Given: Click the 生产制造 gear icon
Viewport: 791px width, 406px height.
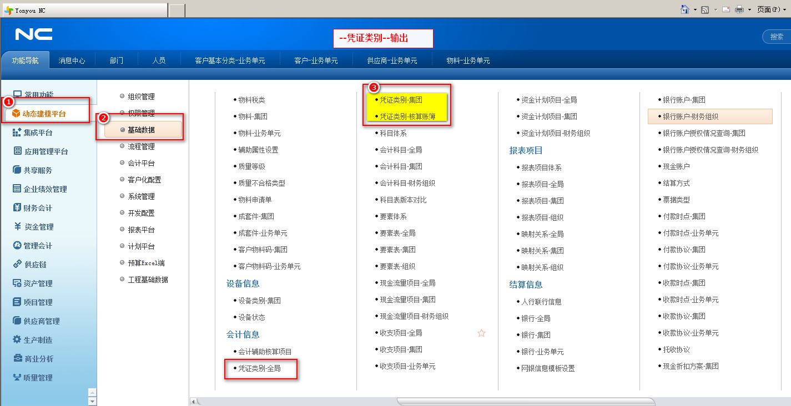Looking at the screenshot, I should coord(17,339).
